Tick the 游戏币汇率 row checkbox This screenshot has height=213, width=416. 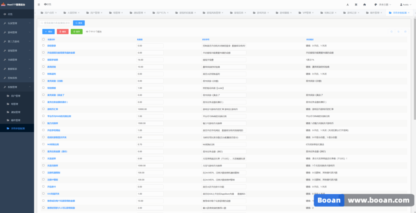43,109
